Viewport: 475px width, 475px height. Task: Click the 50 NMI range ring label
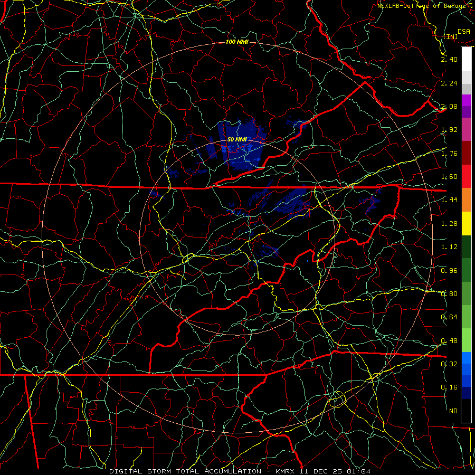tap(237, 139)
